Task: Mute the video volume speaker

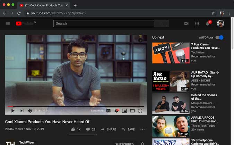Action: (x=30, y=111)
